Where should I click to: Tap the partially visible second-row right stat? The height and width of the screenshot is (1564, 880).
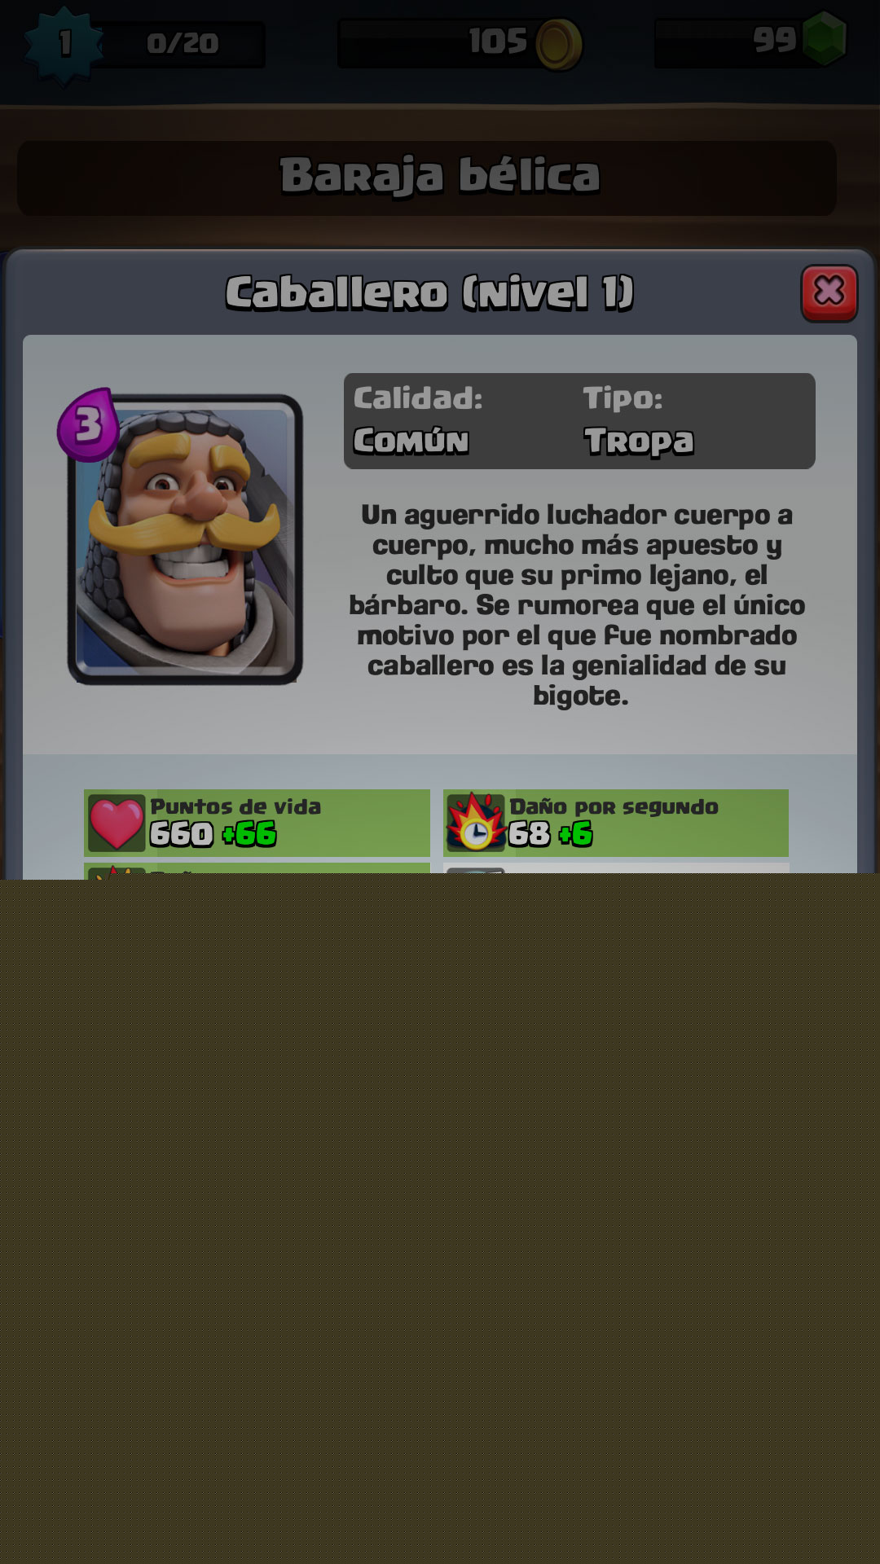tap(616, 871)
